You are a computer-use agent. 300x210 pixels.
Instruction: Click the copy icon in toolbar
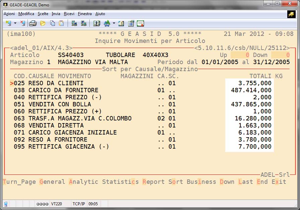coord(53,23)
